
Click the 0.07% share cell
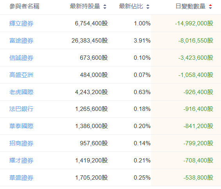pyautogui.click(x=142, y=75)
